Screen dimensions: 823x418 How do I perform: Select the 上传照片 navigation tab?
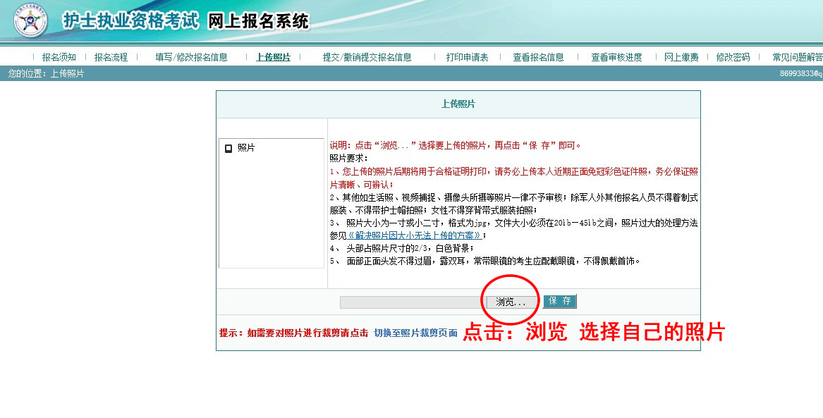click(x=273, y=58)
